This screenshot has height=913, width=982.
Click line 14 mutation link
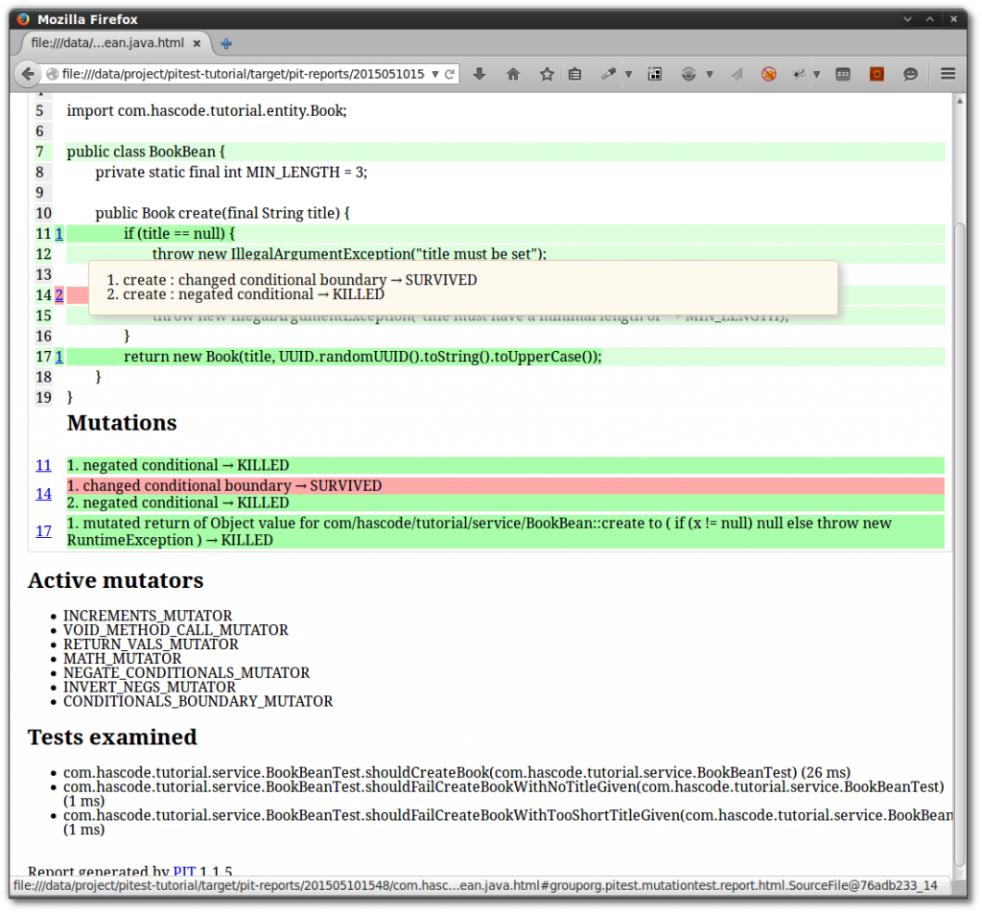(43, 494)
